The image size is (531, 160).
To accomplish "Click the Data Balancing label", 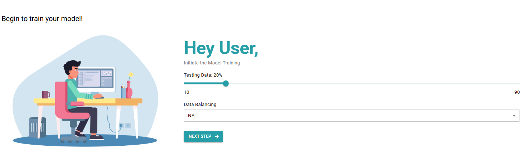I will pyautogui.click(x=200, y=105).
